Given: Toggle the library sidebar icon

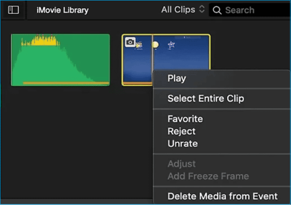Looking at the screenshot, I should pyautogui.click(x=14, y=10).
